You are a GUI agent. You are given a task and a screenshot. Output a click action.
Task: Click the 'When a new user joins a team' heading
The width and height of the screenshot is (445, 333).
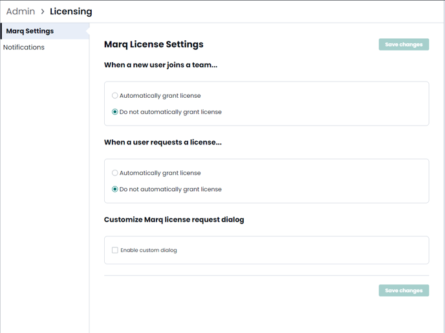tap(160, 65)
